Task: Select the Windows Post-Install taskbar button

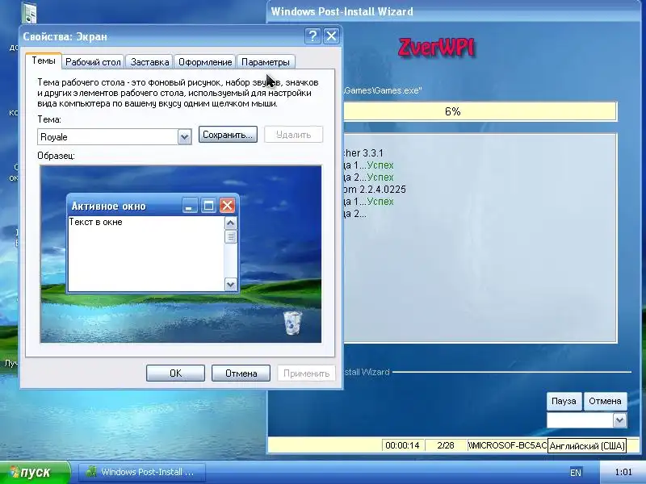Action: click(x=142, y=472)
